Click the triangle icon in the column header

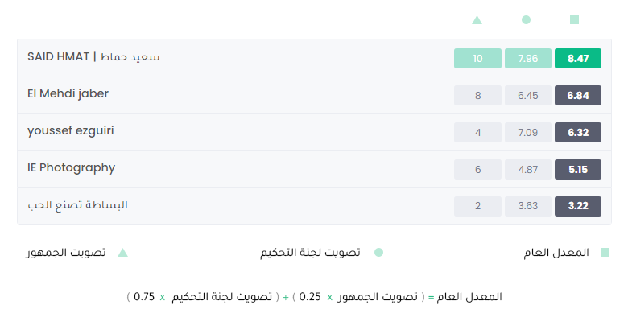(x=477, y=19)
